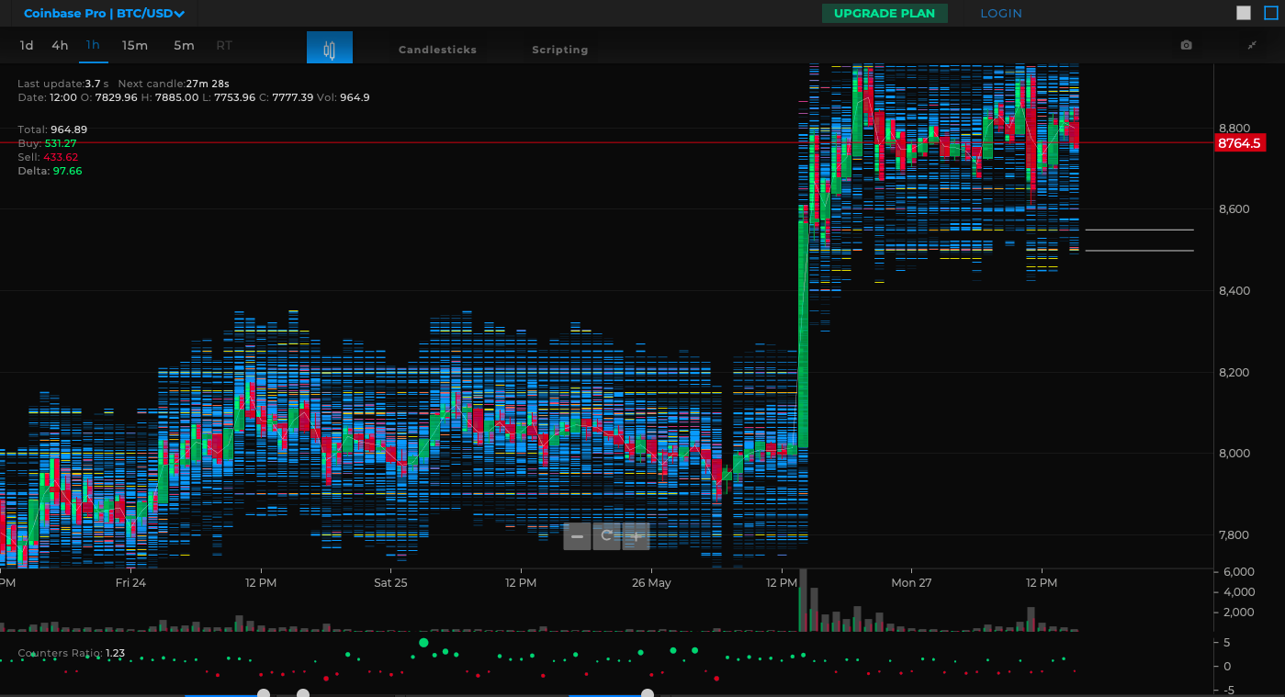Open the Coinbase Pro BTC/USD market dropdown
The image size is (1285, 697).
click(104, 14)
